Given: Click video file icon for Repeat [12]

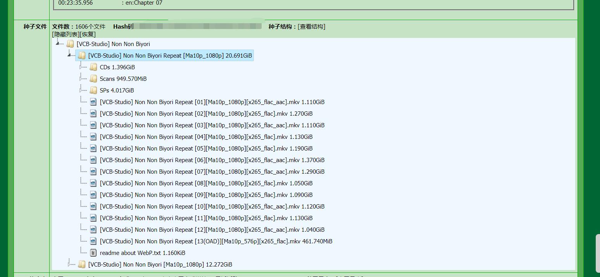Looking at the screenshot, I should coord(93,229).
